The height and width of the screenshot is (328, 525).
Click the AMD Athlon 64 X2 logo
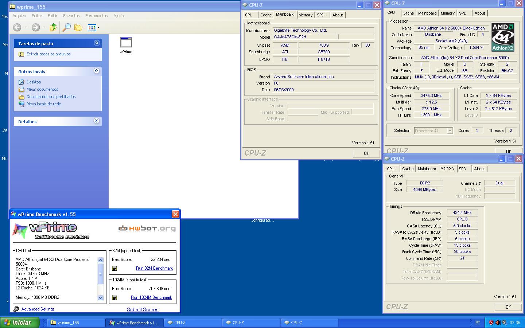point(503,37)
